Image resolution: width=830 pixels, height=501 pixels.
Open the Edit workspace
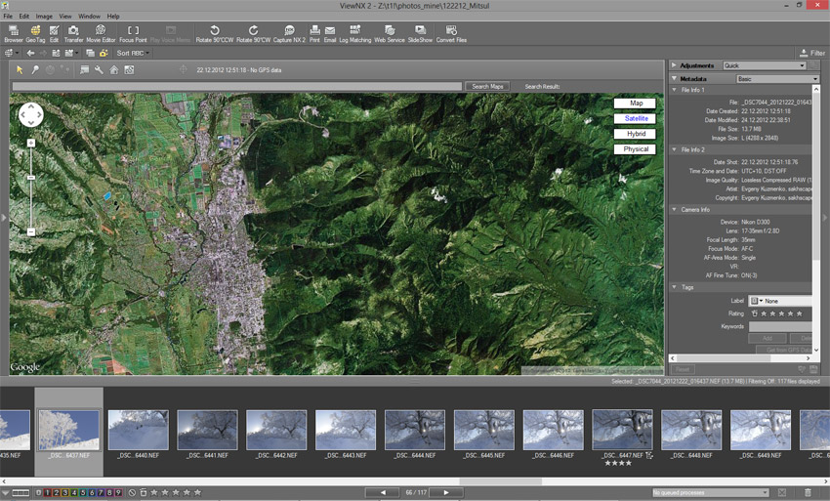click(x=54, y=33)
